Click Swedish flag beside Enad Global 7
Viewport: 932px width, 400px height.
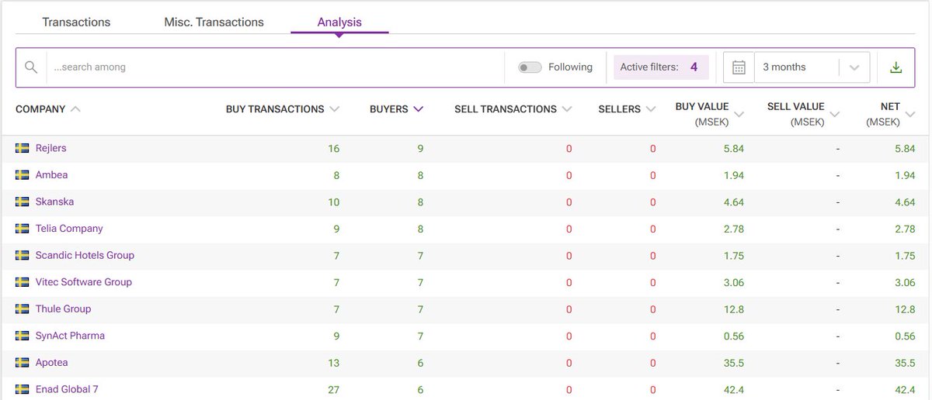23,389
